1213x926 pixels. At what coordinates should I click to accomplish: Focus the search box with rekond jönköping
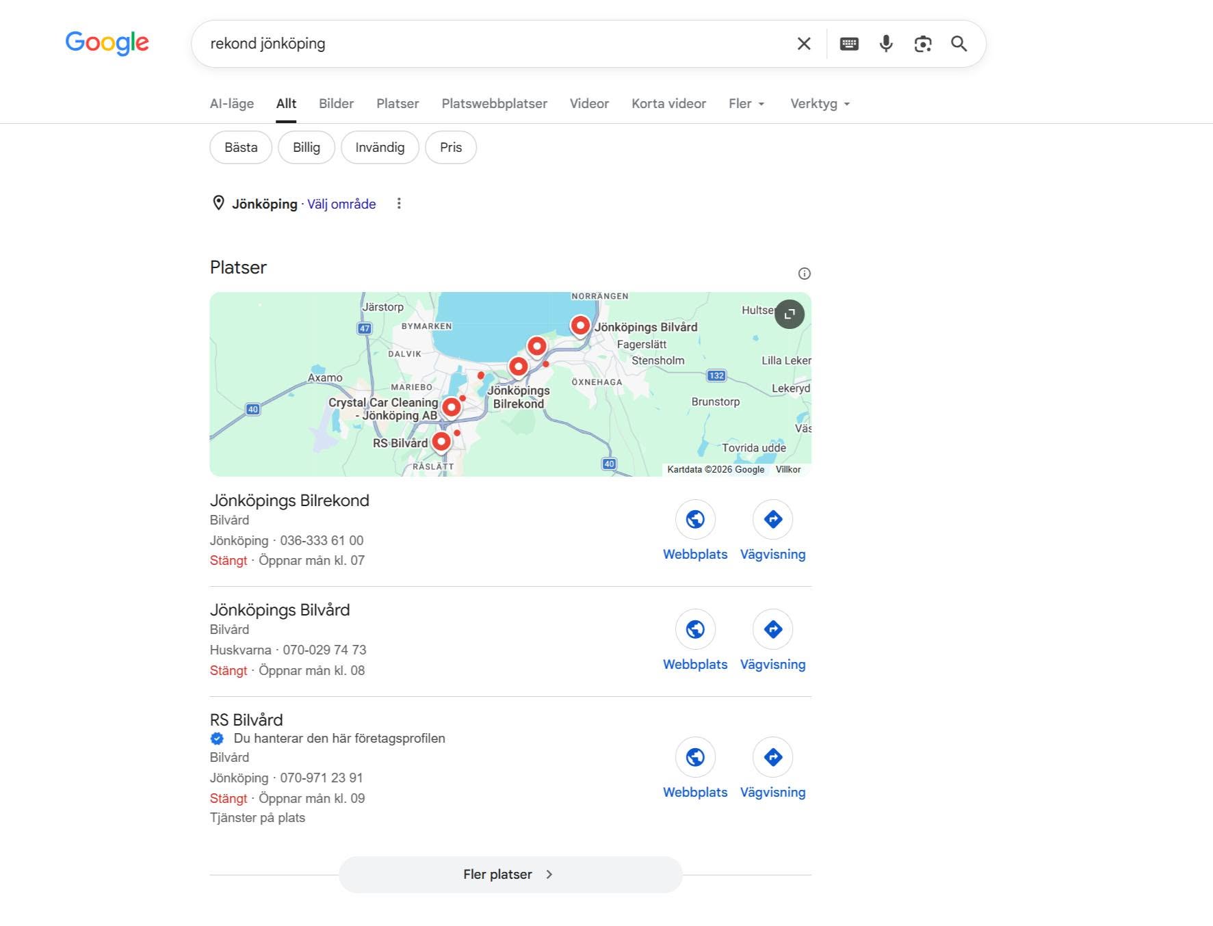[493, 44]
